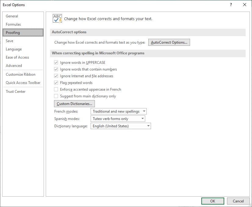Screen dimensions: 252x207
Task: Click the Help question mark icon
Action: (231, 5)
